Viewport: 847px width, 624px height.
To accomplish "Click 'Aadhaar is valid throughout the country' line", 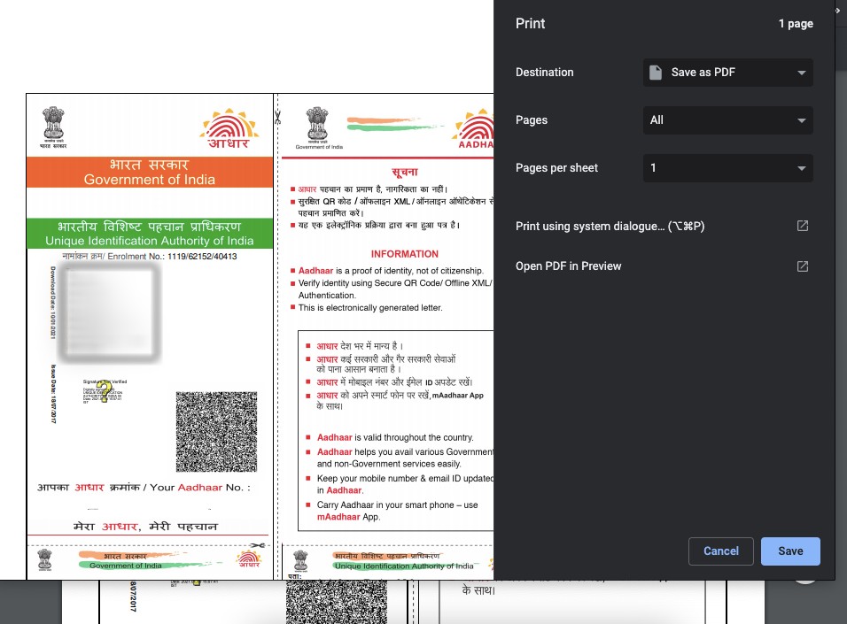I will (395, 437).
